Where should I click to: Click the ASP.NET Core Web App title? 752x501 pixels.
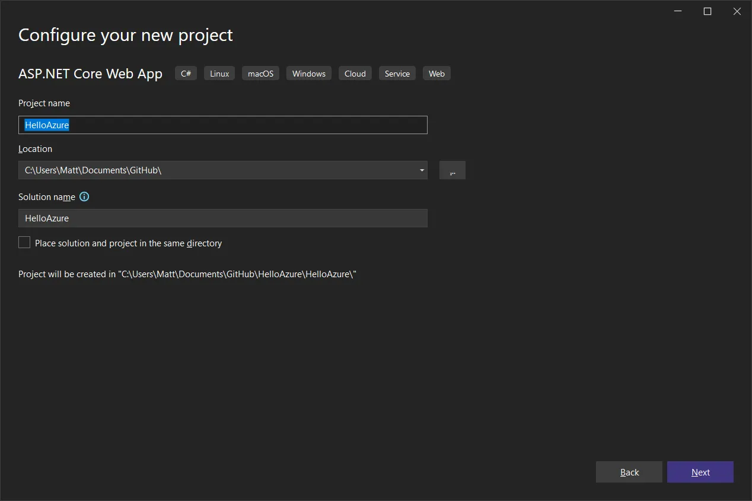90,74
